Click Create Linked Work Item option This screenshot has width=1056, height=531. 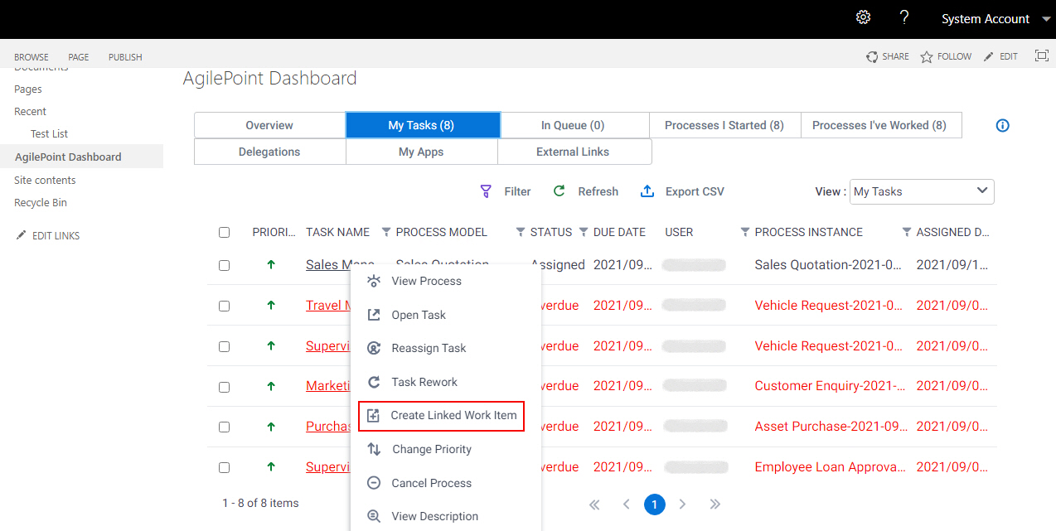[452, 416]
